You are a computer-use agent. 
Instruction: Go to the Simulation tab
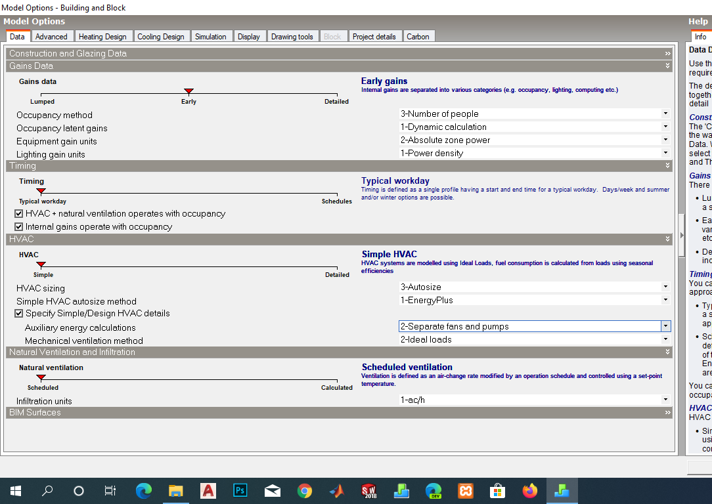coord(211,37)
